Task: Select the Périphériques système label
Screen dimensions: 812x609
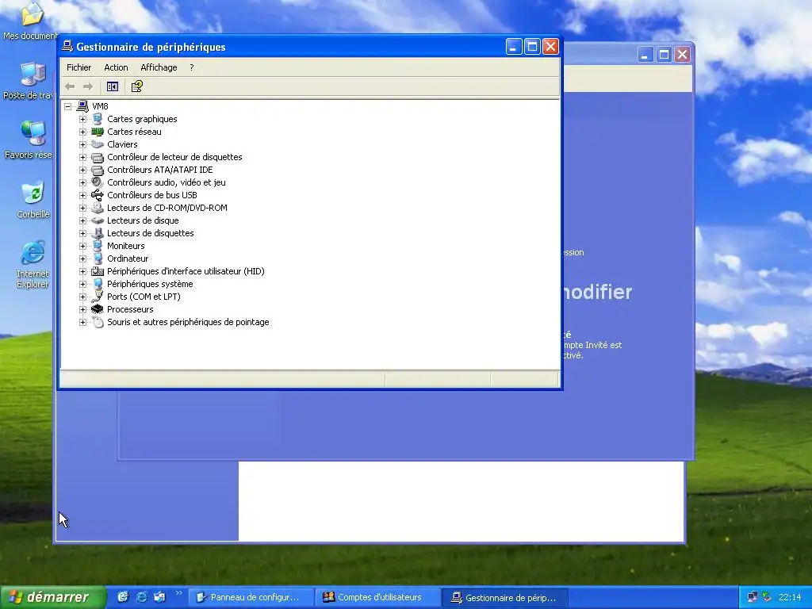Action: (150, 284)
